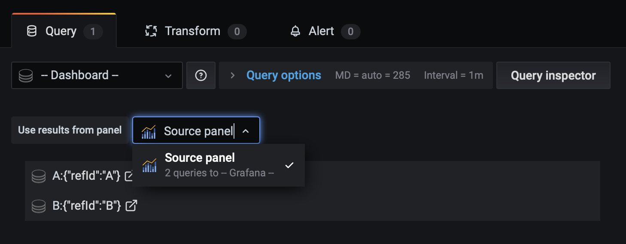Collapse the Source panel selector chevron
Screen dimensions: 626x244
point(246,131)
